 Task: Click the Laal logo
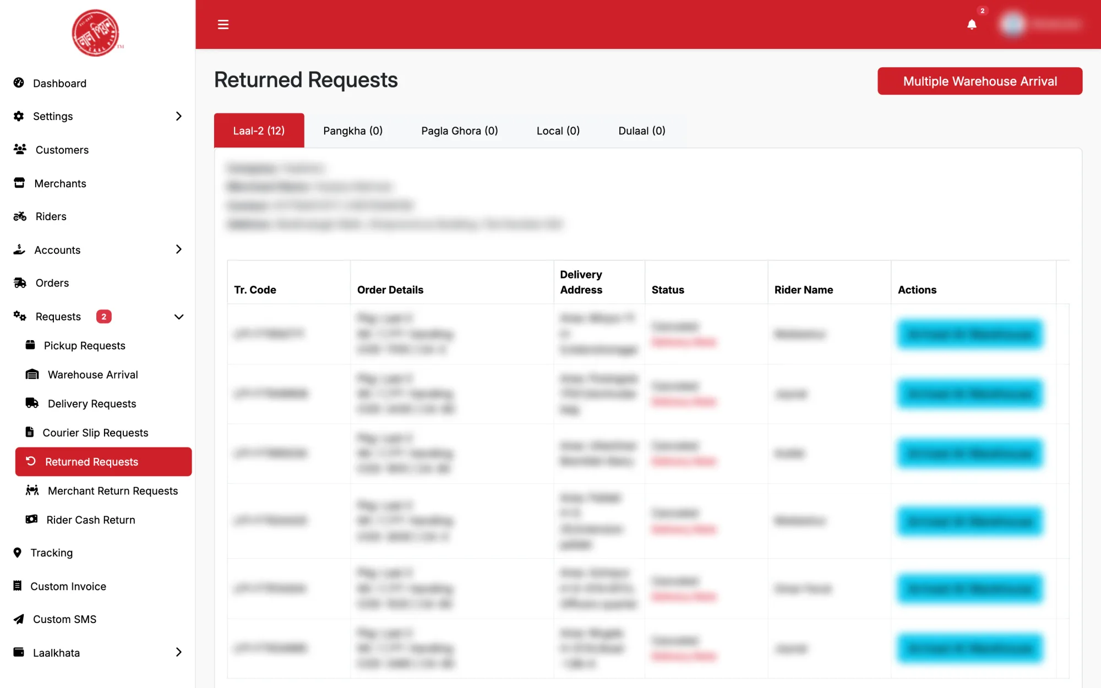(x=96, y=32)
